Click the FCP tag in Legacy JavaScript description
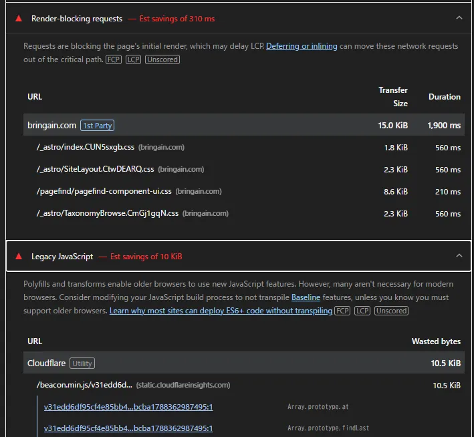The height and width of the screenshot is (437, 474). [342, 311]
